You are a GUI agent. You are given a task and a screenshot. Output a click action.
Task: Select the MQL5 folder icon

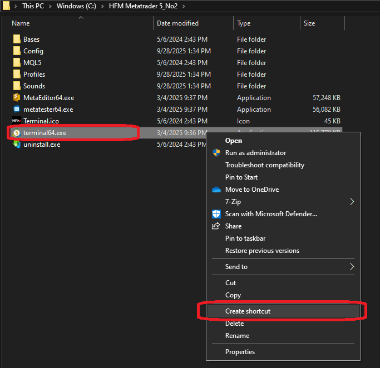[16, 63]
